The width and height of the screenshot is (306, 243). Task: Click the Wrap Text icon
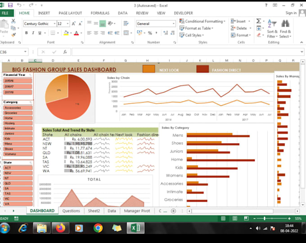point(126,23)
